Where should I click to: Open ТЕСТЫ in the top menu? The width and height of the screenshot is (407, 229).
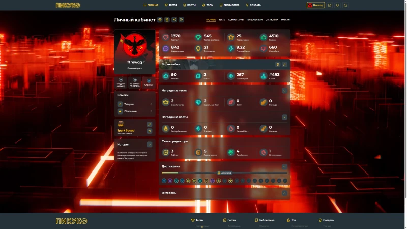[x=171, y=5]
